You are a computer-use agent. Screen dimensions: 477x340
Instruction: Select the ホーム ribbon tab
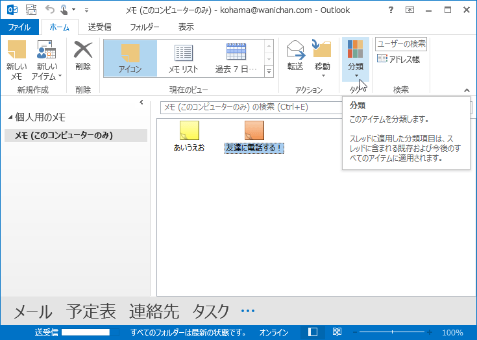click(x=60, y=27)
